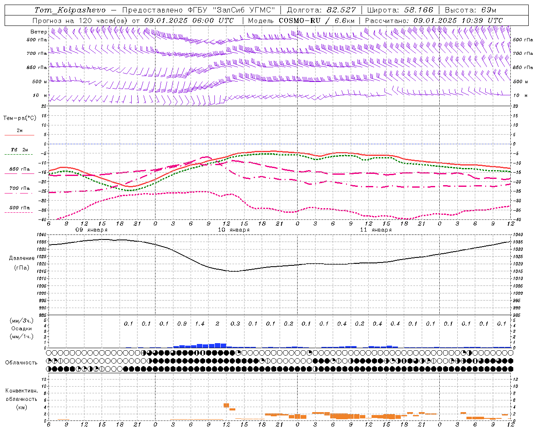Screen dimensions: 535x428
Task: Click the 'Осадки' precipitation label
Action: click(21, 329)
